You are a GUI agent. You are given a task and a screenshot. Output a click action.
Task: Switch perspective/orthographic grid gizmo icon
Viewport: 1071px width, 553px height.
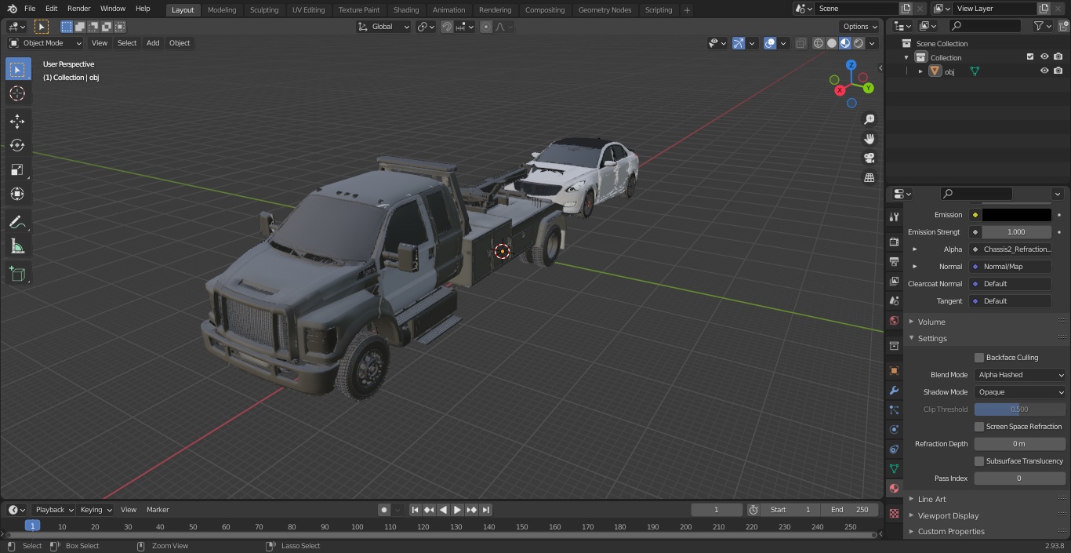(870, 178)
